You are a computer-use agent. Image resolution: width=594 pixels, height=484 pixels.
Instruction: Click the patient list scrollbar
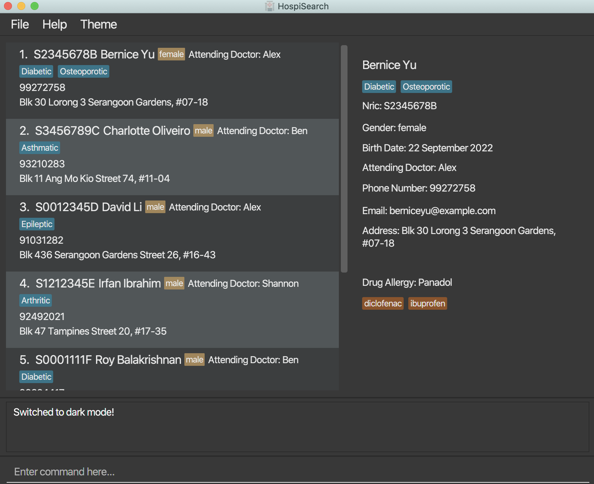click(344, 159)
